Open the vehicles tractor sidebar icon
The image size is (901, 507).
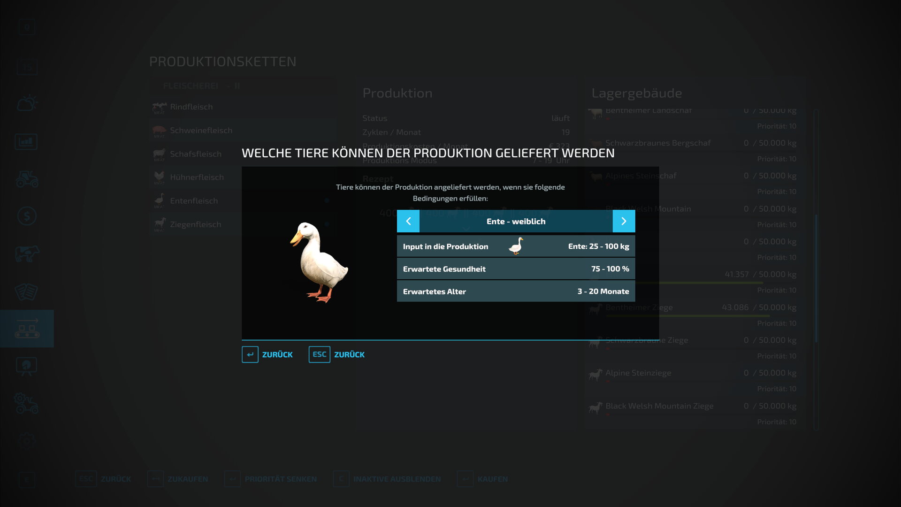pos(27,179)
